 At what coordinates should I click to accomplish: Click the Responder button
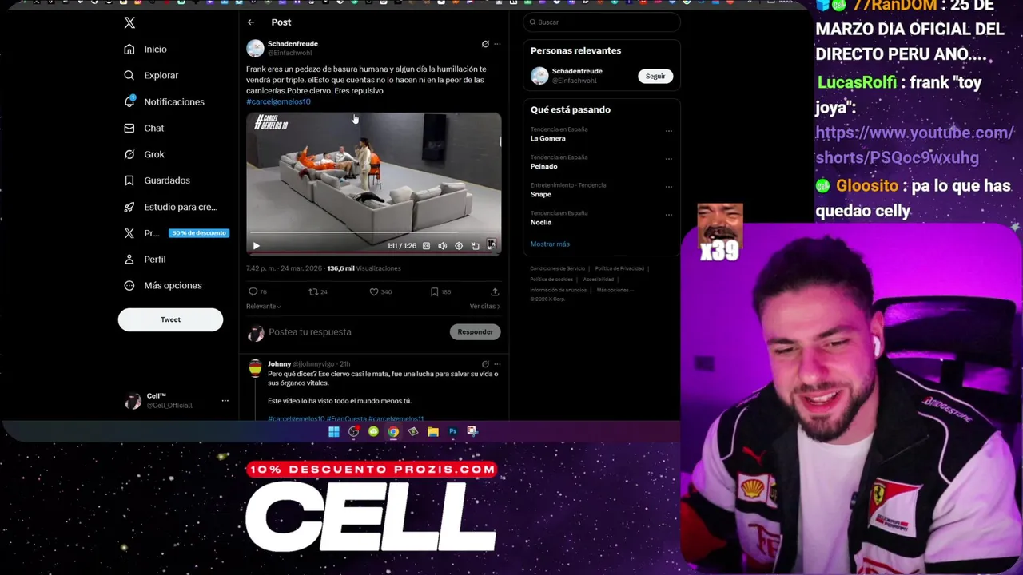476,332
